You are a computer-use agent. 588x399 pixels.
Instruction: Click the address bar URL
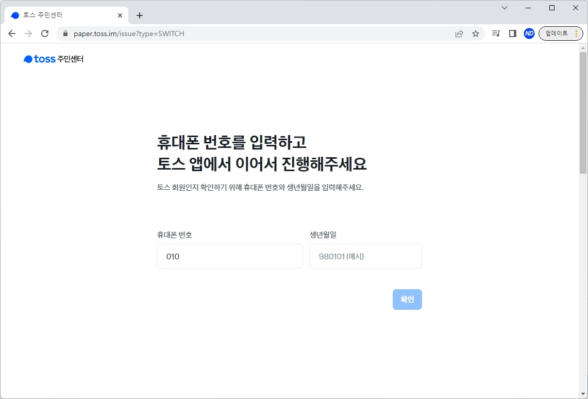129,34
